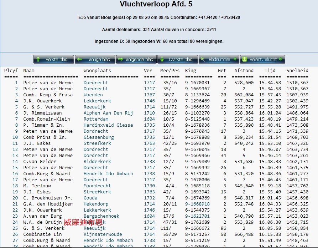Open club 1764 link
The height and width of the screenshot is (248, 318).
149,234
